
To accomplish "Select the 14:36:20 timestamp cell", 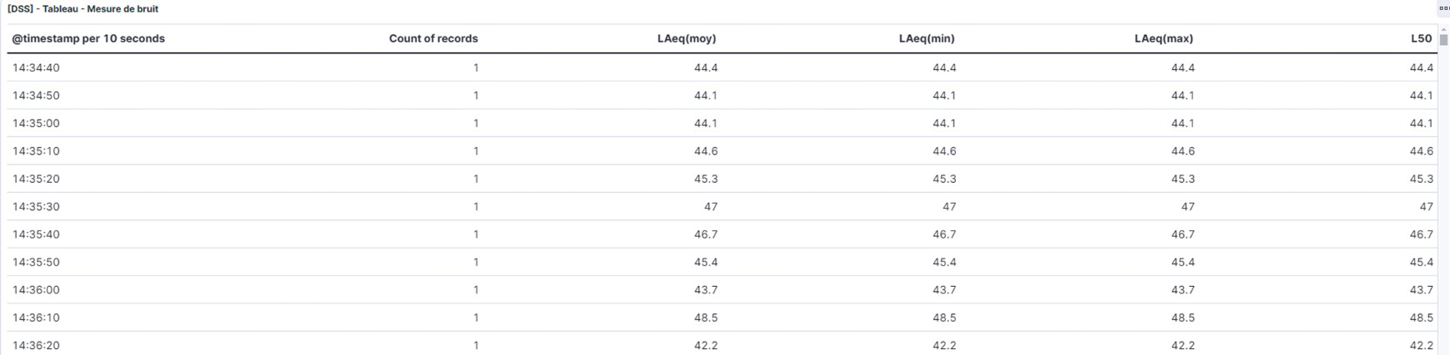I will pyautogui.click(x=36, y=345).
